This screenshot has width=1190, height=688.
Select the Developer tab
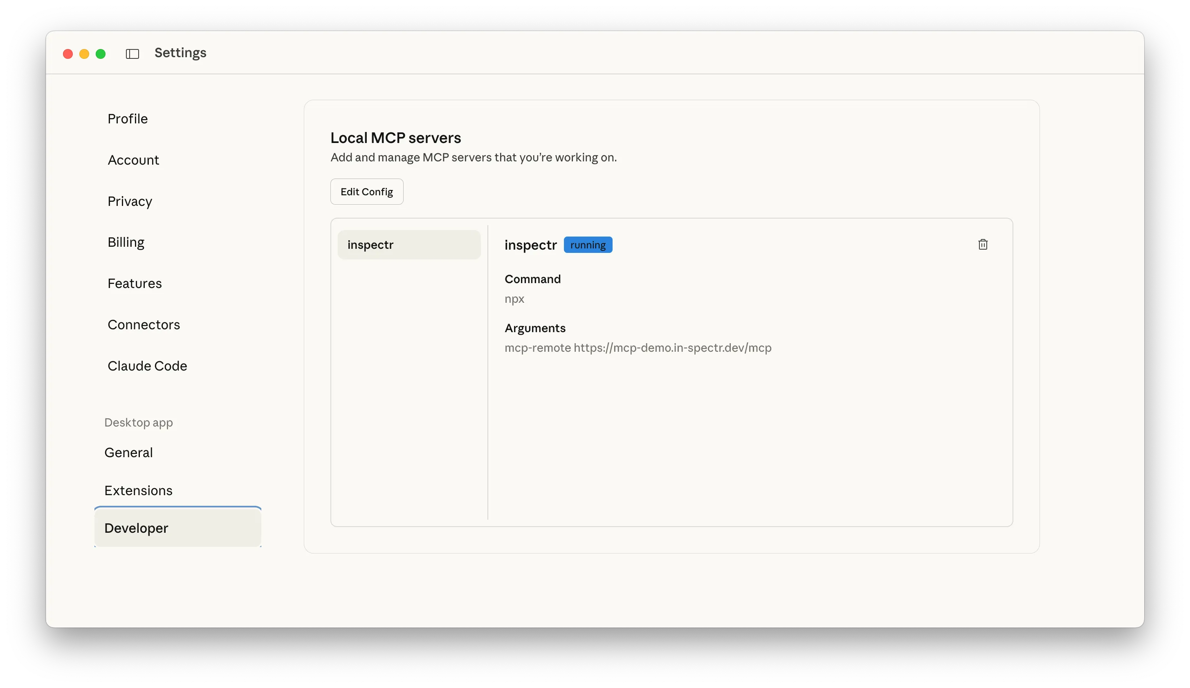pyautogui.click(x=135, y=529)
